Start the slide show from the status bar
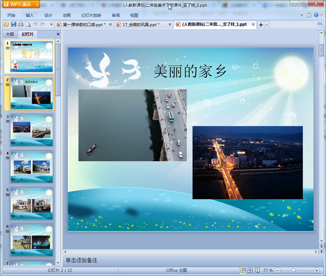 point(258,270)
